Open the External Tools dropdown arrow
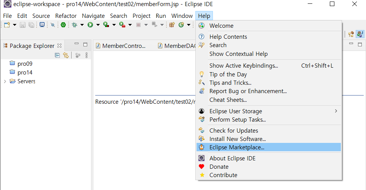The height and width of the screenshot is (190, 366). click(130, 25)
